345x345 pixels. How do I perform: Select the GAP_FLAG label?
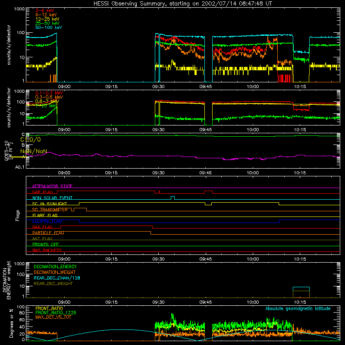tap(42, 192)
